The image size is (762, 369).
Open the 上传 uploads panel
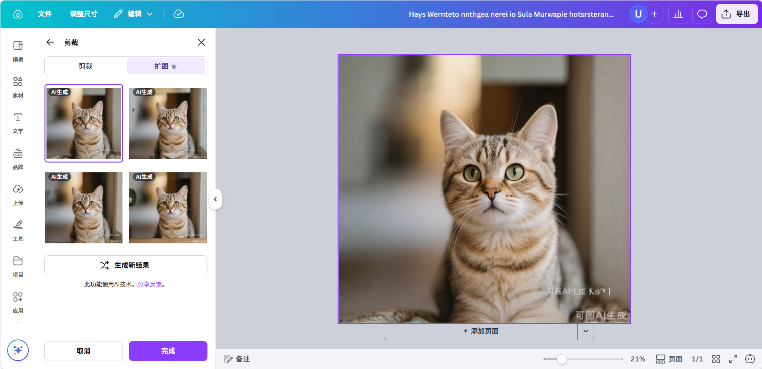point(18,195)
